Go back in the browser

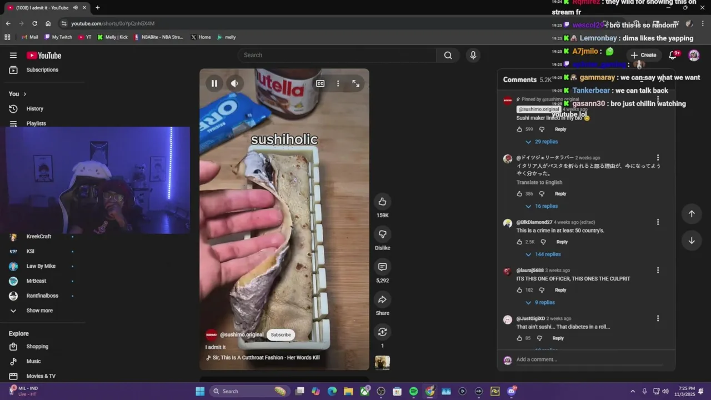pos(8,23)
